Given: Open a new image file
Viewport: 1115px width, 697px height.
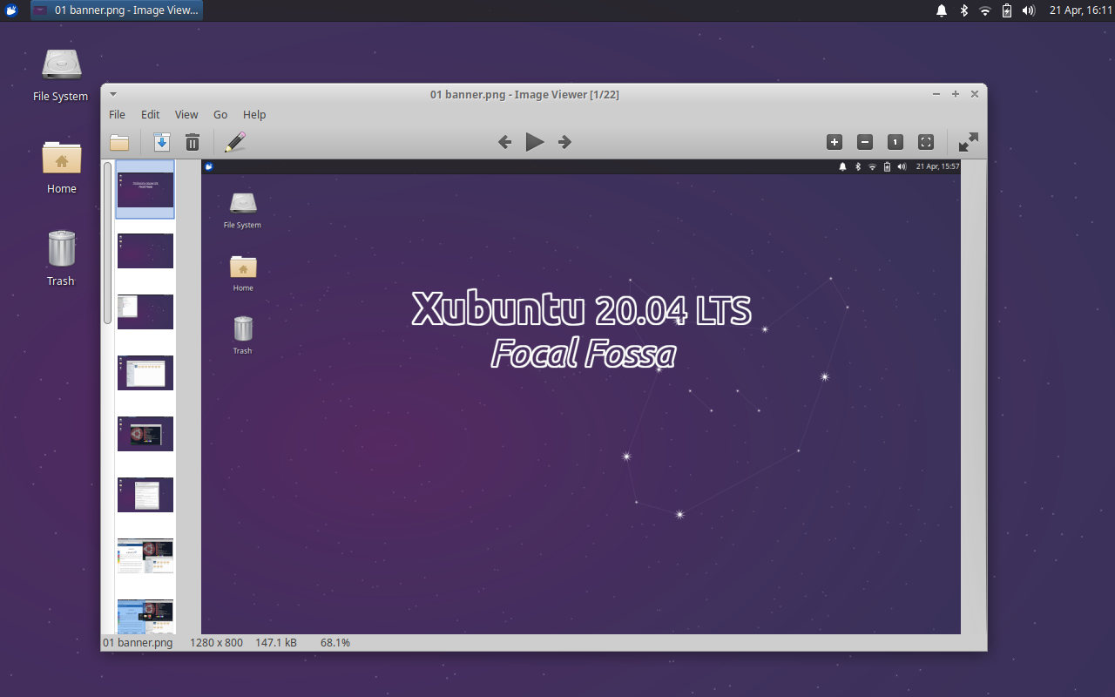Looking at the screenshot, I should tap(119, 141).
